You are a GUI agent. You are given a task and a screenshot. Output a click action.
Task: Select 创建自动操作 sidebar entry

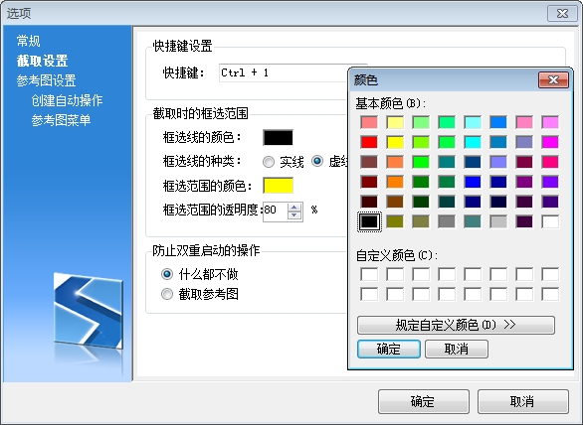67,100
